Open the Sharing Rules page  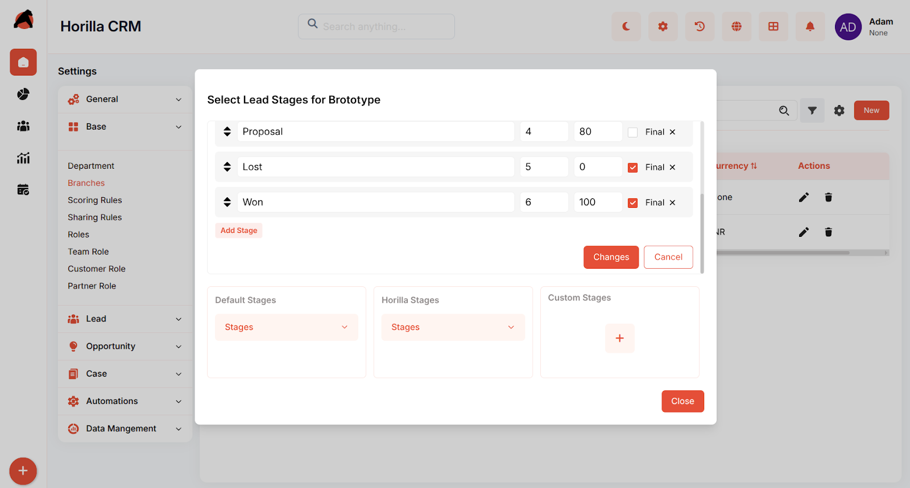[x=95, y=217]
